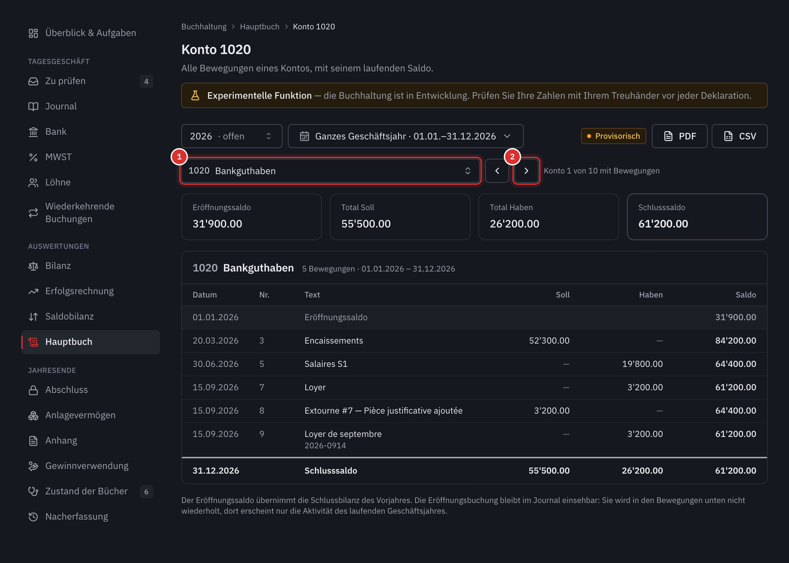
Task: Click the Gewinnverwendung hand-coins icon
Action: [33, 466]
